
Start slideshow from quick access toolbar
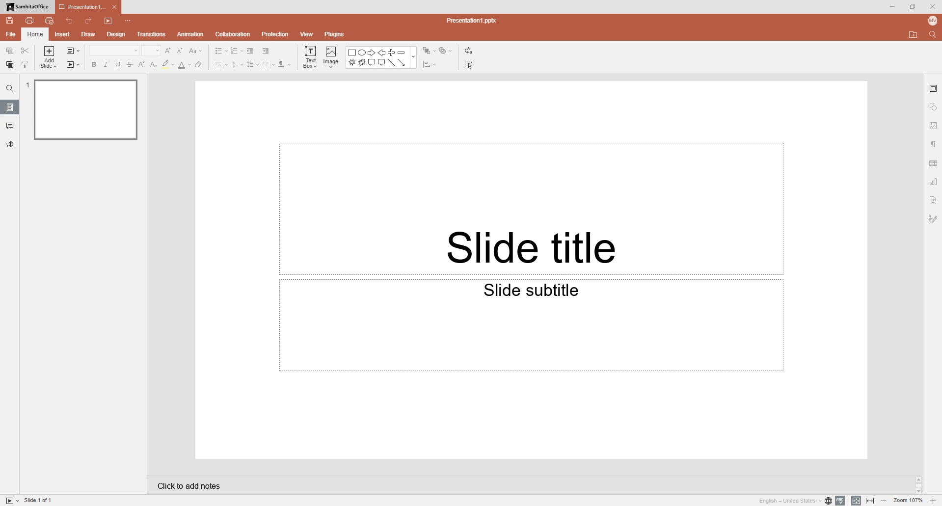(108, 21)
